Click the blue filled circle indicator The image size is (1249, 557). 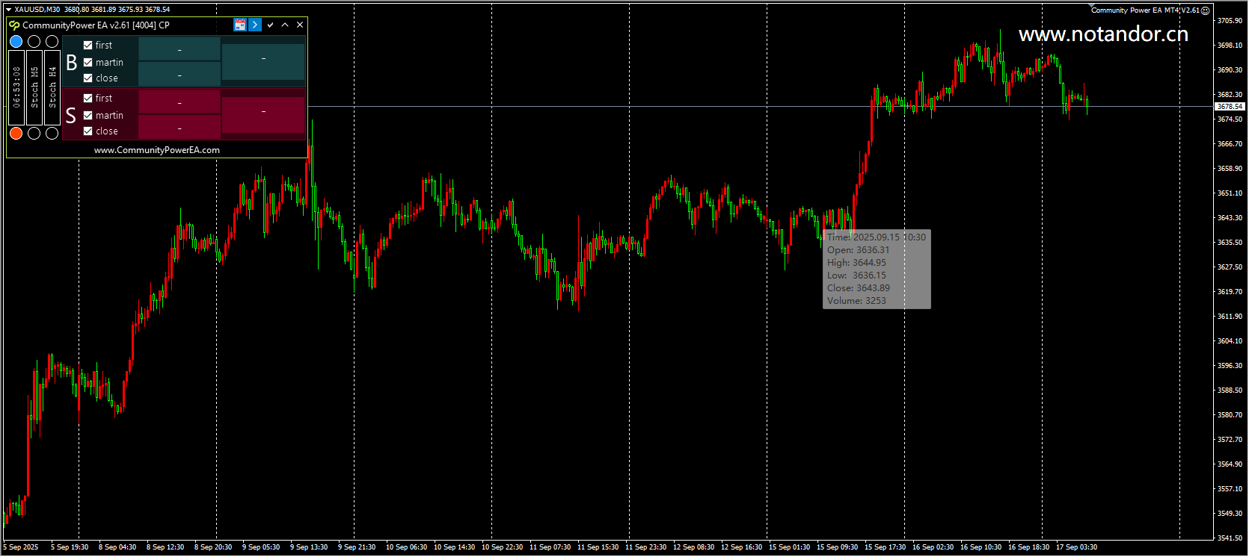tap(16, 42)
